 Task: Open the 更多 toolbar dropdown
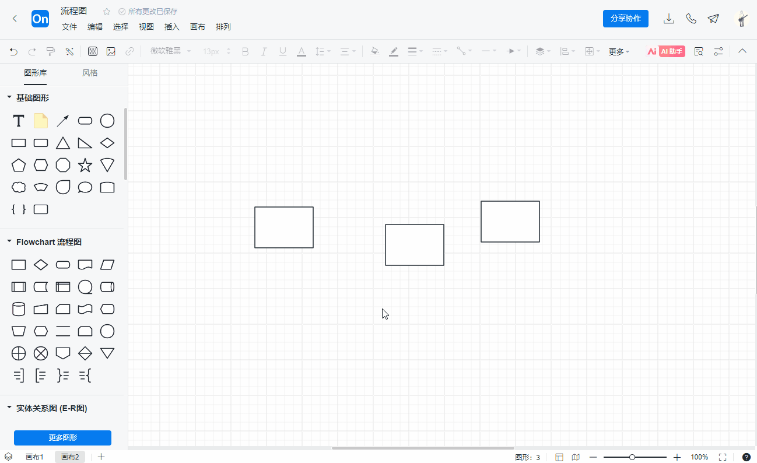(x=619, y=51)
